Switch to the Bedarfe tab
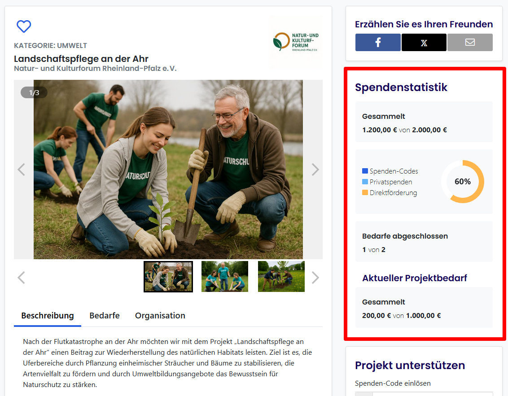This screenshot has width=508, height=396. click(105, 315)
